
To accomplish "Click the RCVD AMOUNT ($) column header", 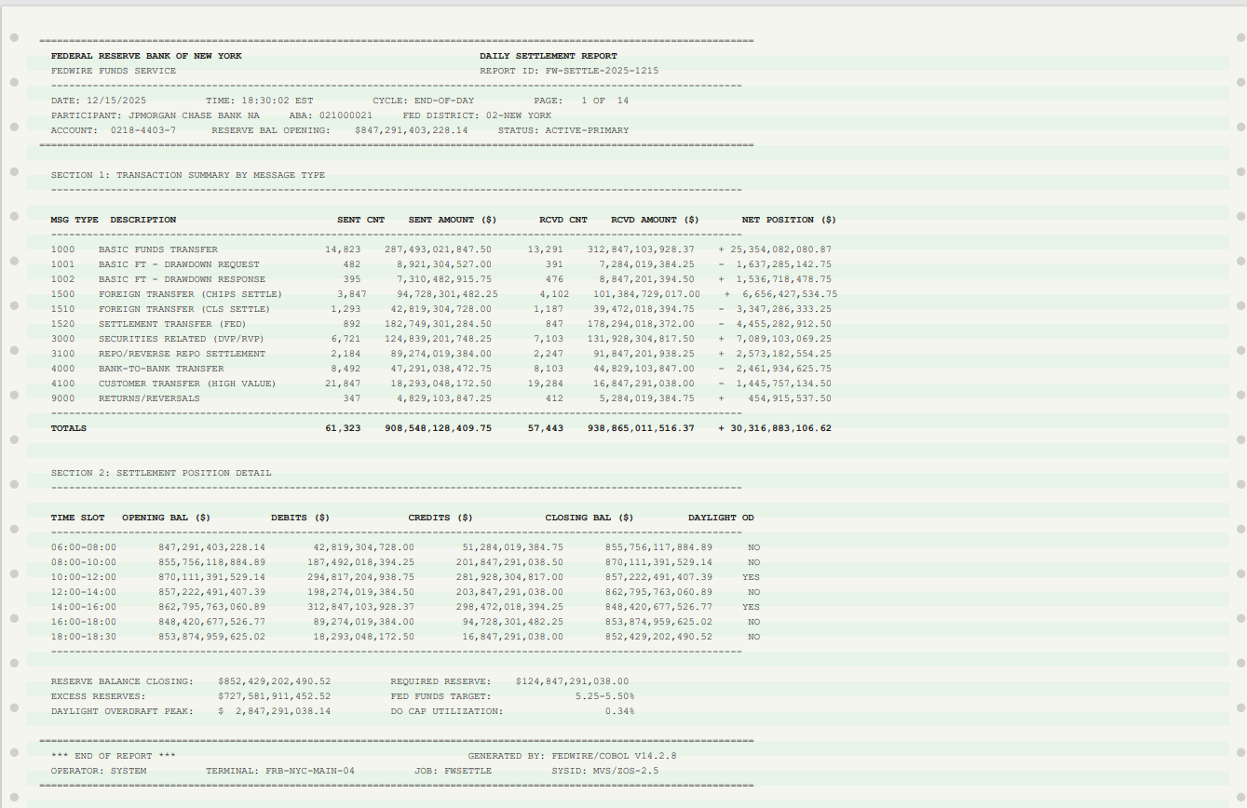I will click(x=655, y=220).
